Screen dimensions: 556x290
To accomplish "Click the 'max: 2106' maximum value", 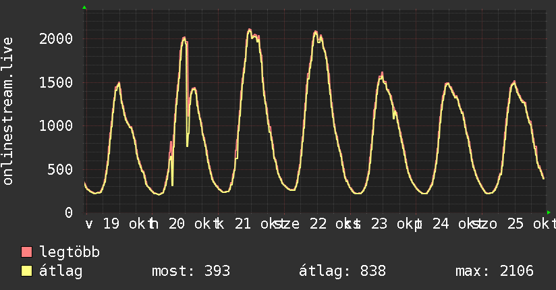I will click(495, 271).
